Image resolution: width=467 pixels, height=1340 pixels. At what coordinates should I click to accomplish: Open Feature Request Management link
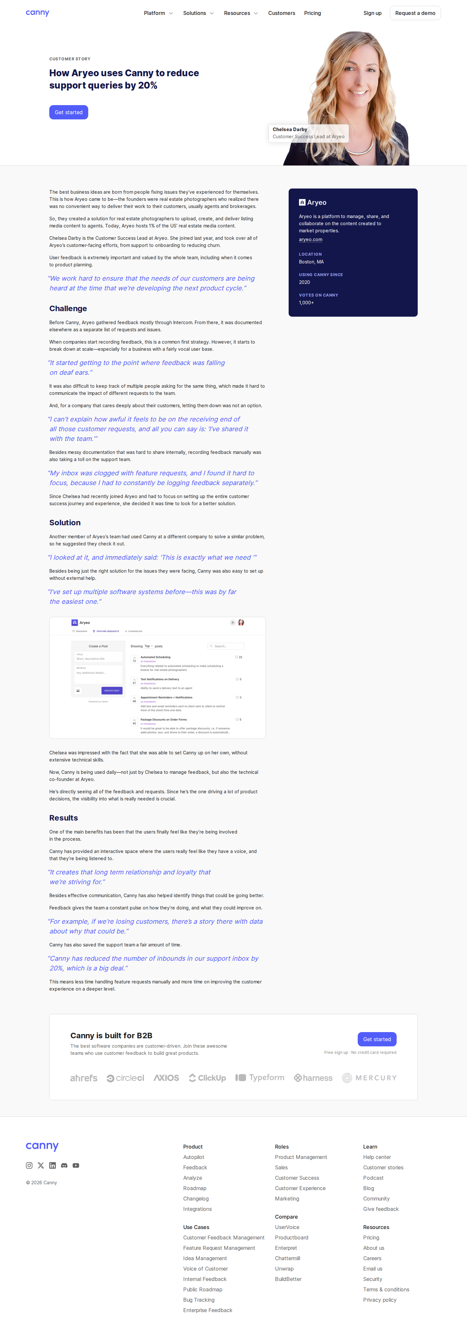[219, 1248]
